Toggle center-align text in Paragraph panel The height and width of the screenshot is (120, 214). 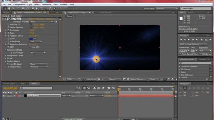[185, 88]
